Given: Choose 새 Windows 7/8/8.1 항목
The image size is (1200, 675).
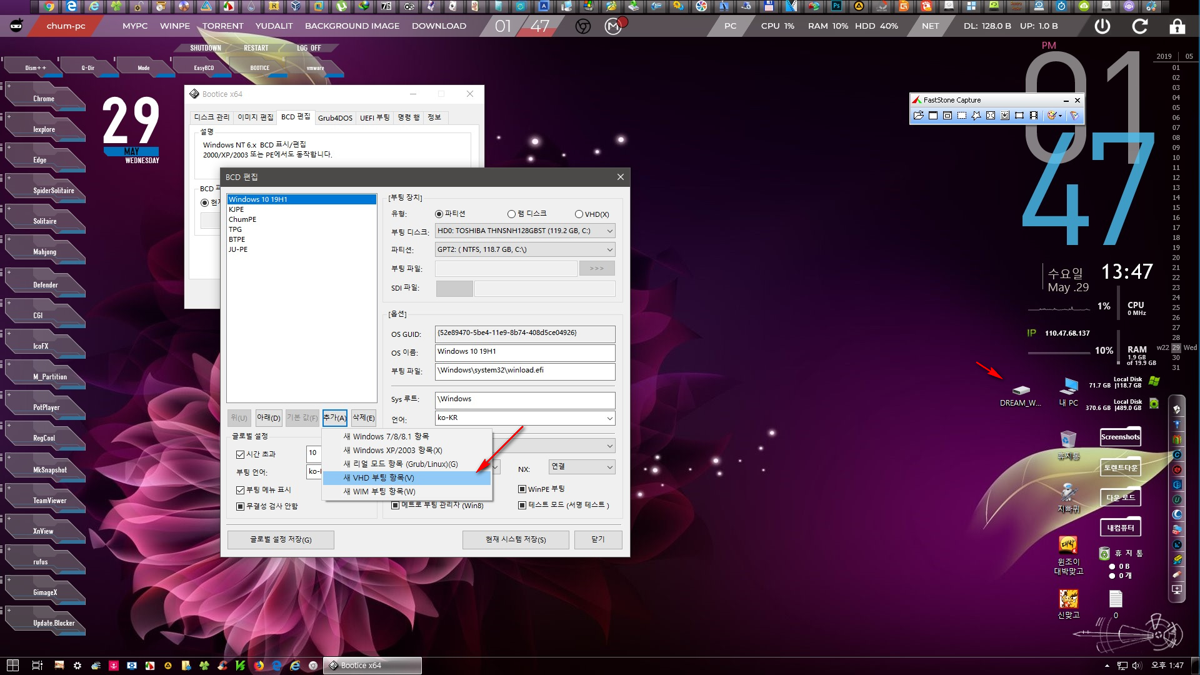Looking at the screenshot, I should click(x=407, y=436).
